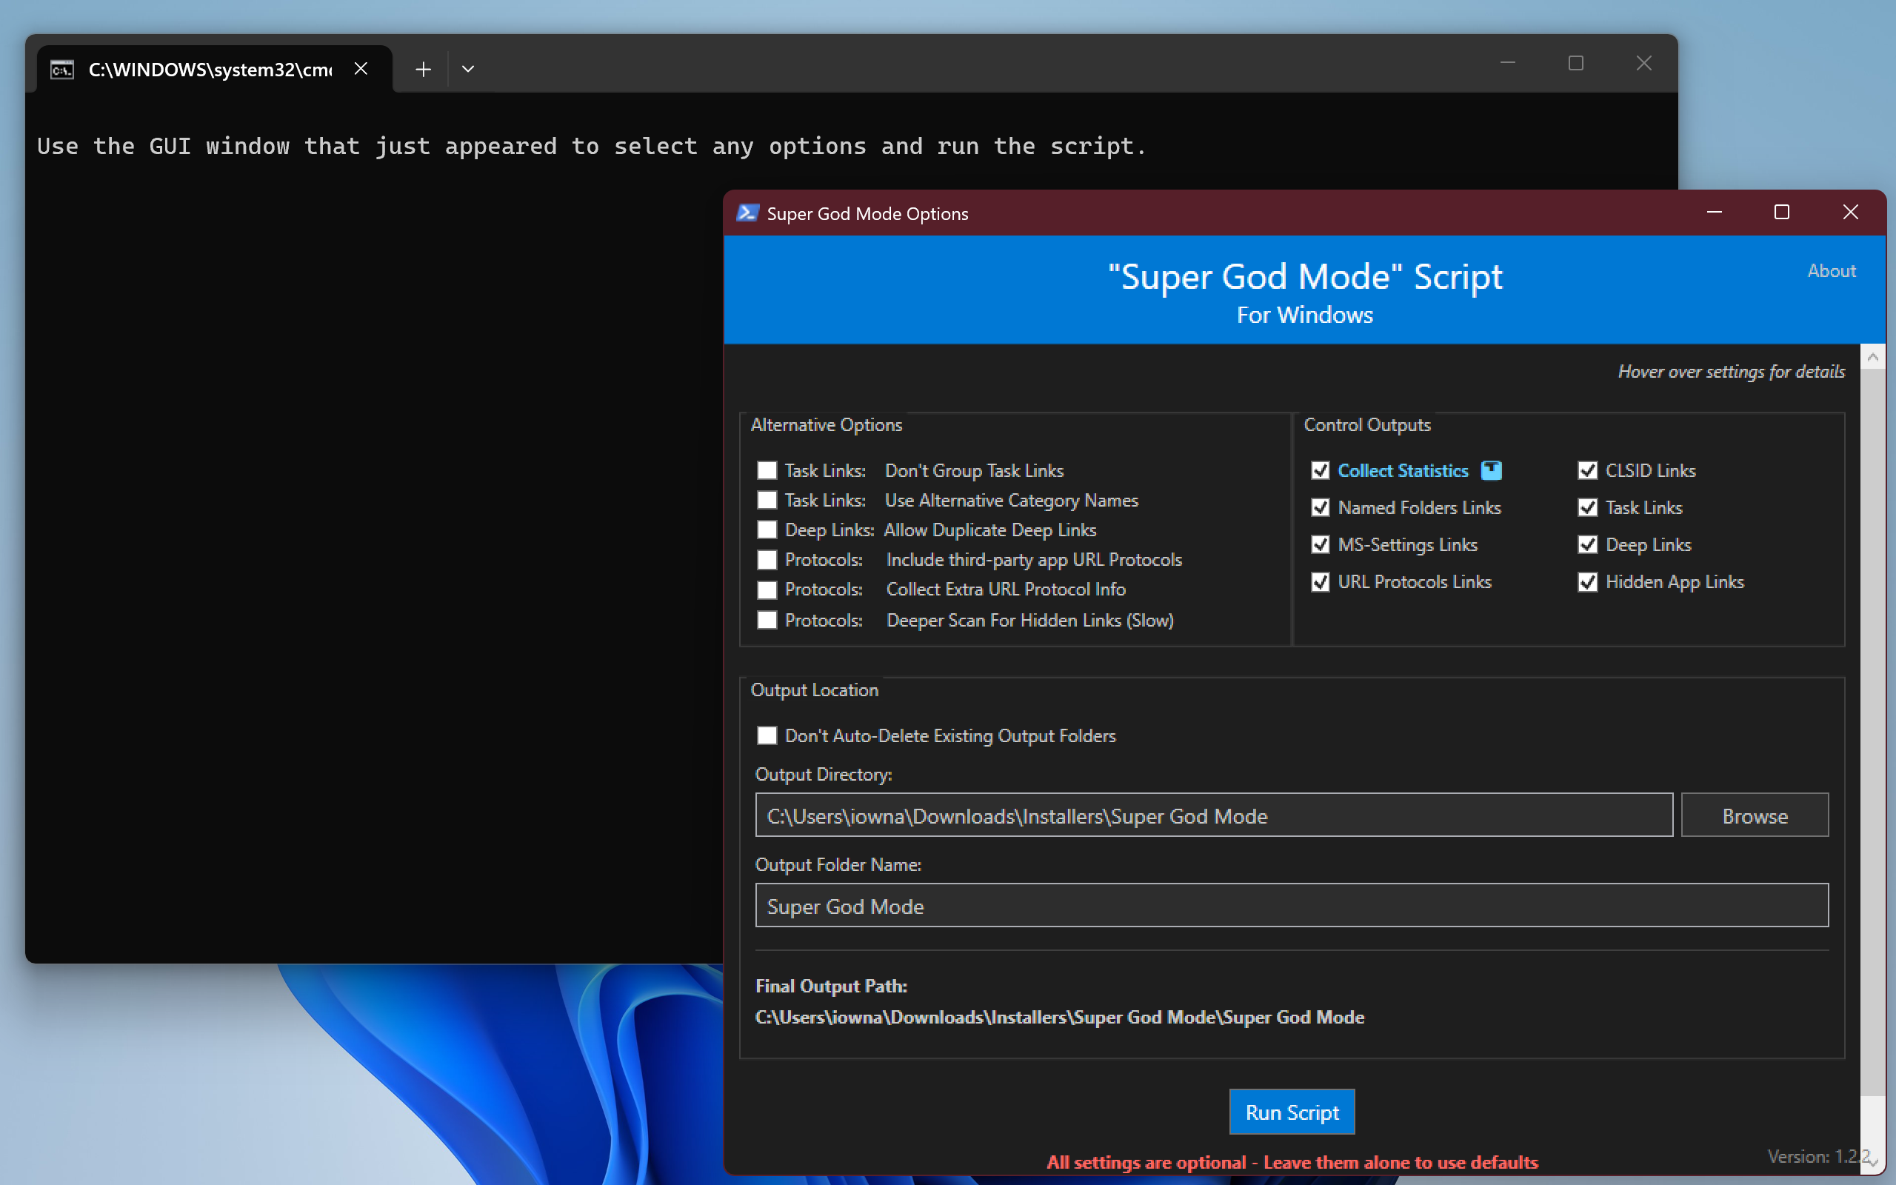Enable Use Alternative Category Names checkbox

(767, 500)
